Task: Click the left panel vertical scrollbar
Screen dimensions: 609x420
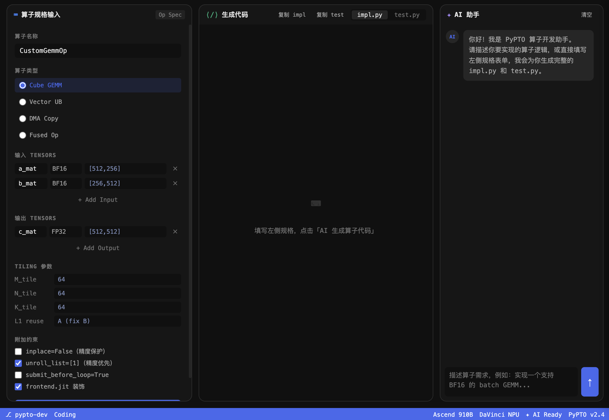Action: click(190, 201)
